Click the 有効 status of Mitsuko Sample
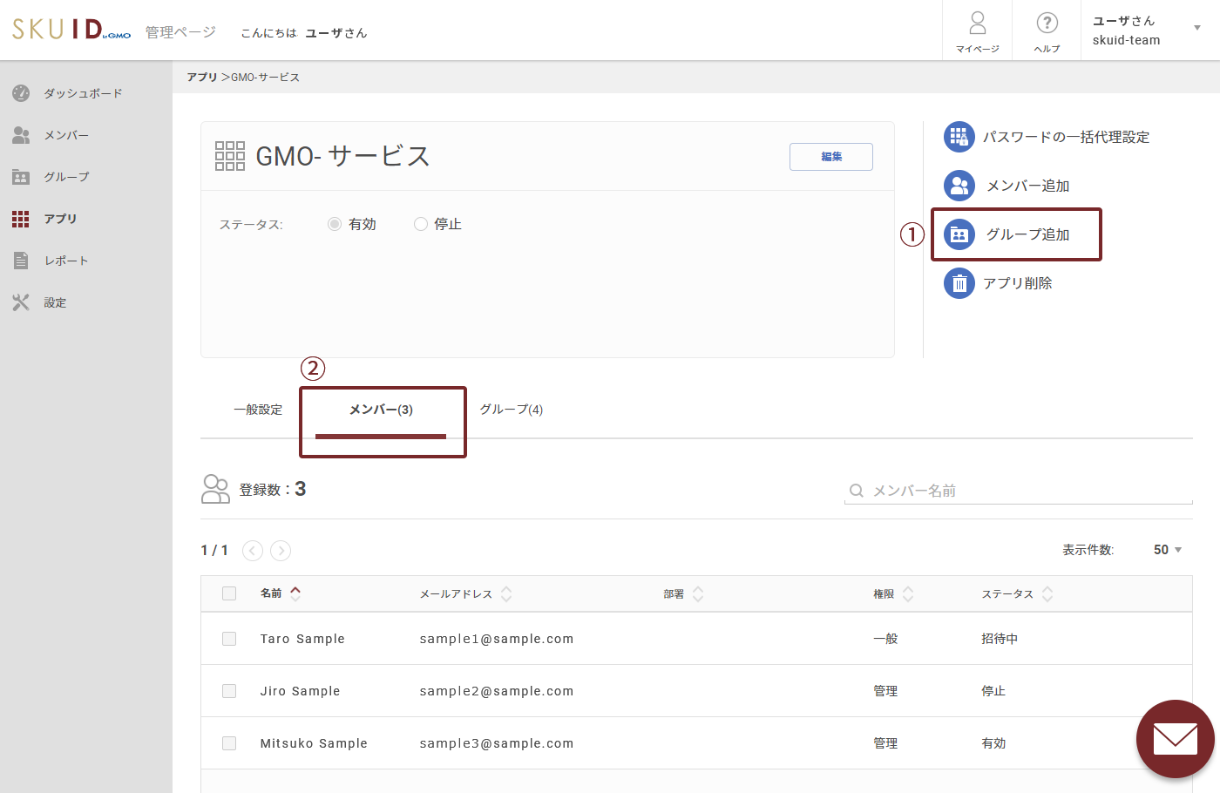 [x=993, y=743]
